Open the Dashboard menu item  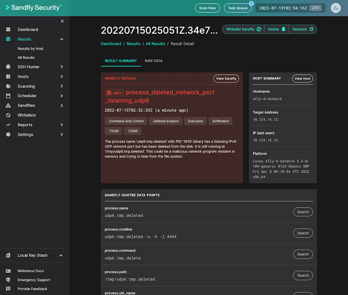(28, 29)
